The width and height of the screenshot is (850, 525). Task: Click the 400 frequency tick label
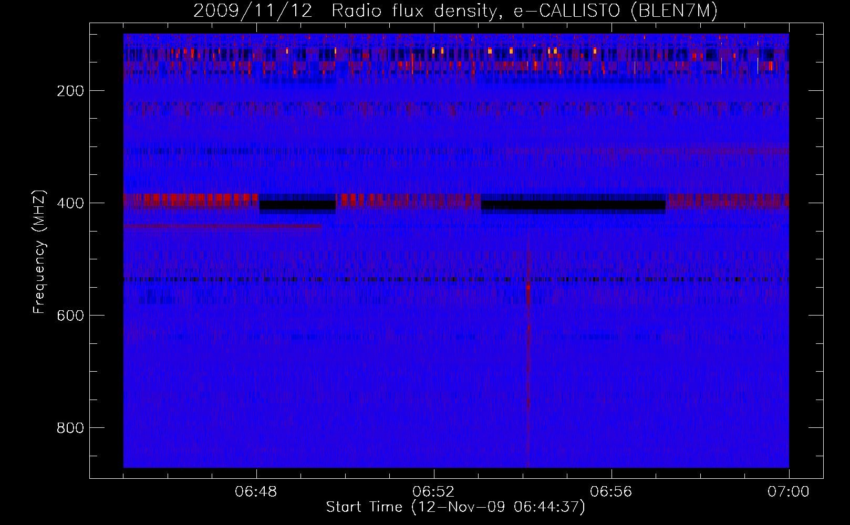(x=70, y=203)
